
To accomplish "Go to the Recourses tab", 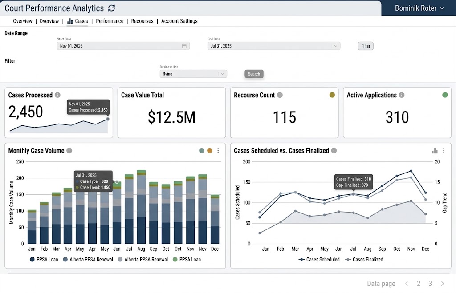I will pos(142,21).
